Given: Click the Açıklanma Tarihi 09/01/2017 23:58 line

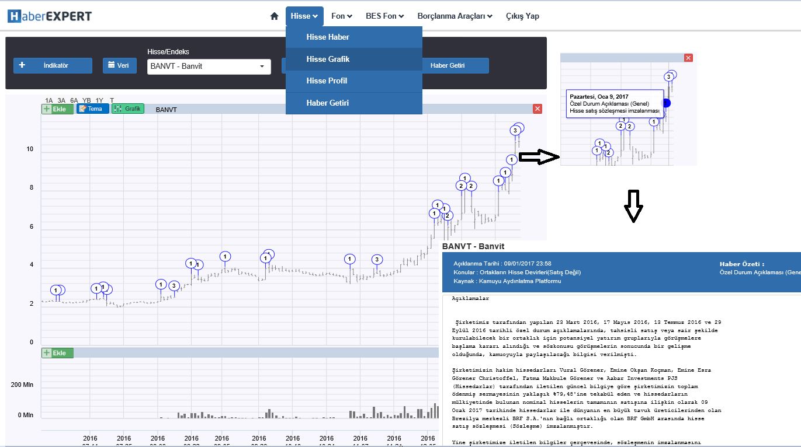Looking at the screenshot, I should 502,264.
